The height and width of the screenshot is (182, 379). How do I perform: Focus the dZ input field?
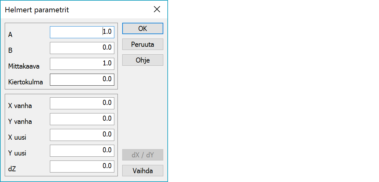[x=82, y=167]
